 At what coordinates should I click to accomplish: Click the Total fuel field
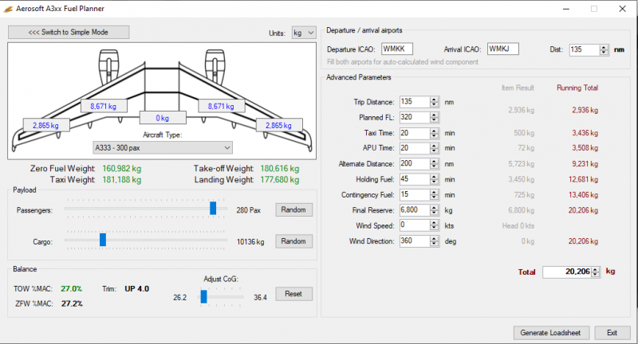(567, 272)
